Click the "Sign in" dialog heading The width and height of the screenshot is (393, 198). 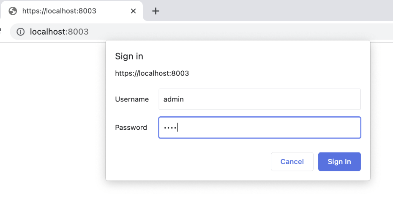coord(129,56)
